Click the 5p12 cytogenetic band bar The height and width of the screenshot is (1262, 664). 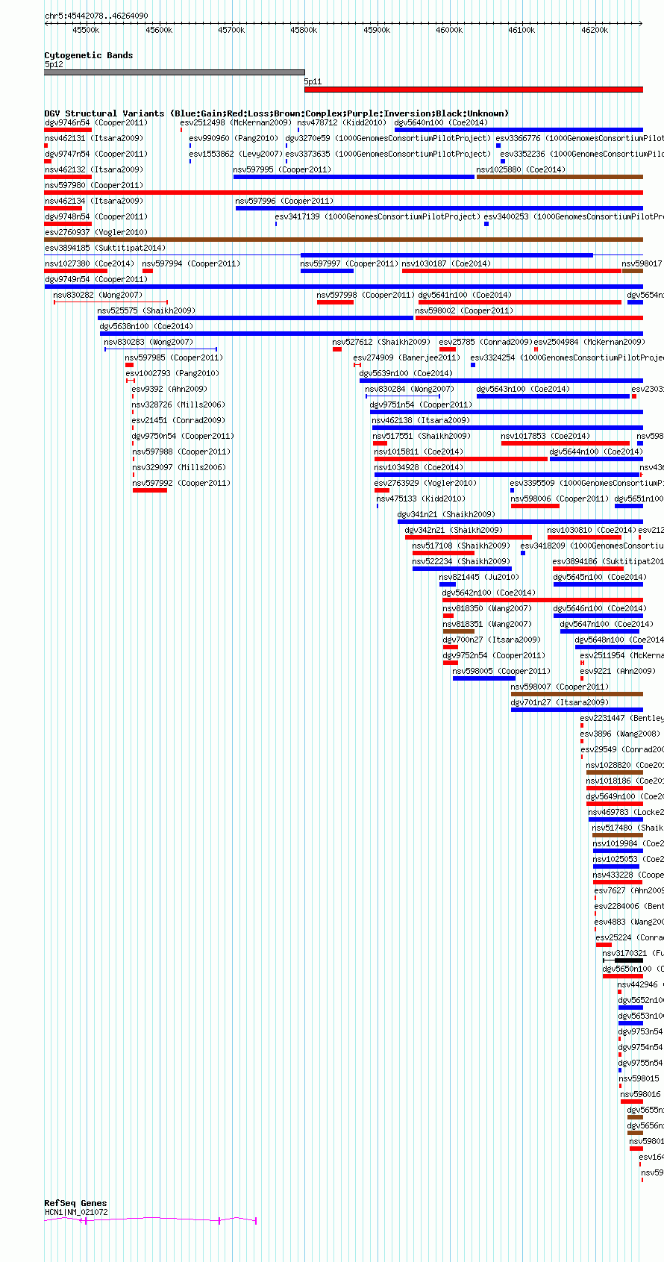(x=175, y=72)
